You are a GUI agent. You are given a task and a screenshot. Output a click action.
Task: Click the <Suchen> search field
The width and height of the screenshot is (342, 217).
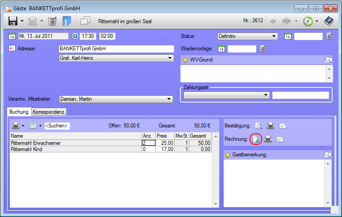coord(57,126)
